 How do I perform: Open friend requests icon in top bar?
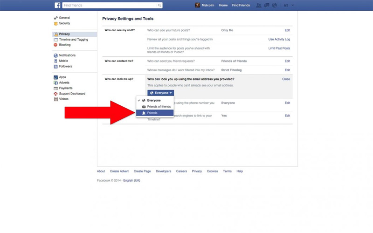pos(259,6)
